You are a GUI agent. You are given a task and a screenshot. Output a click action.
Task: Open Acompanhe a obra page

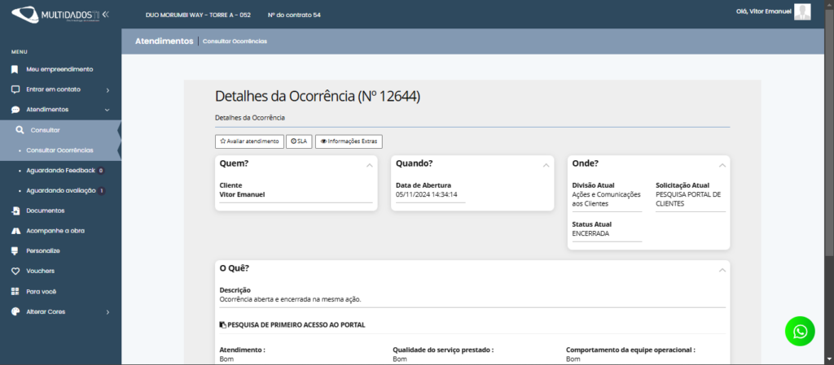coord(54,231)
